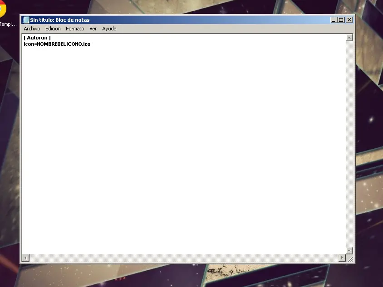Image resolution: width=383 pixels, height=287 pixels.
Task: Open the Ayuda menu
Action: (x=109, y=29)
